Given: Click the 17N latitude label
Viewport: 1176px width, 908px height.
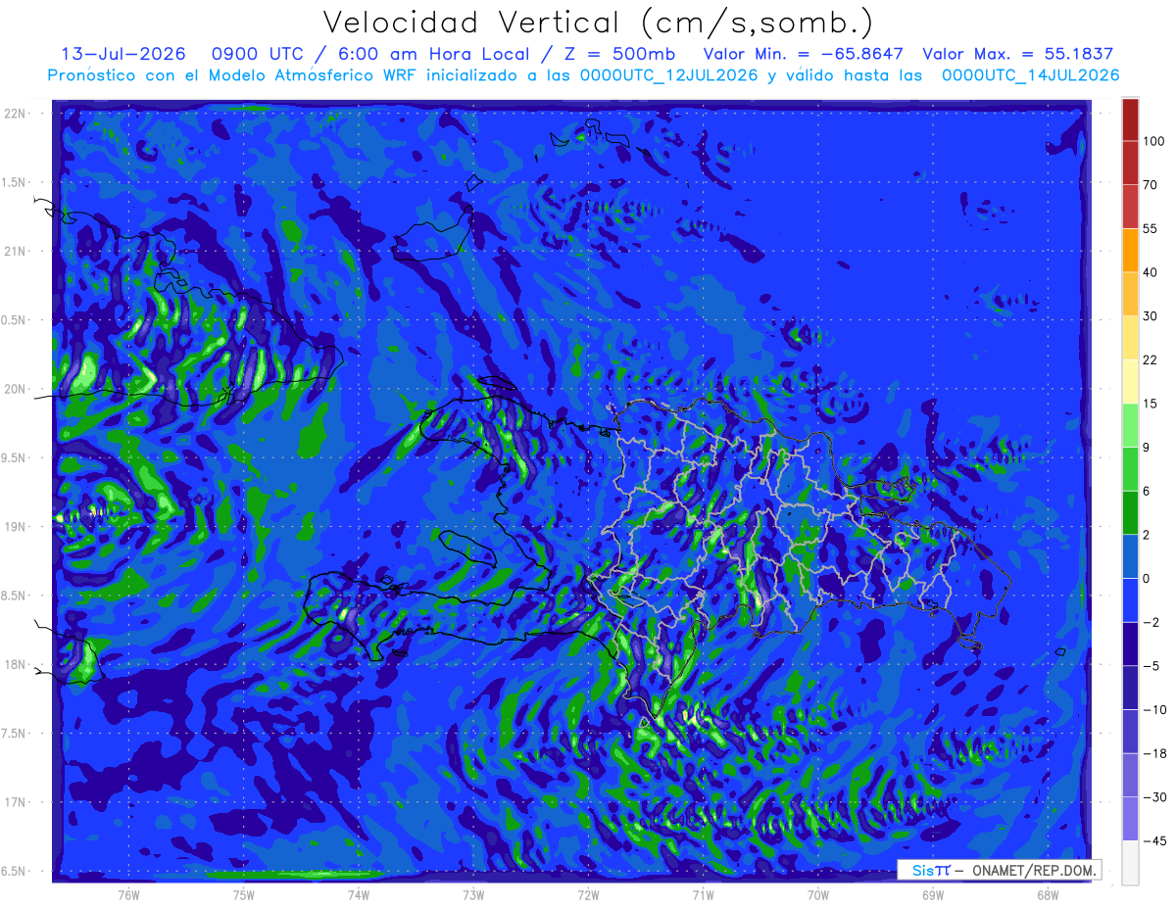Looking at the screenshot, I should pos(17,802).
